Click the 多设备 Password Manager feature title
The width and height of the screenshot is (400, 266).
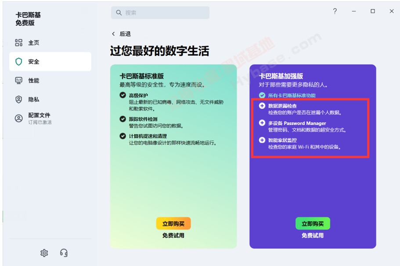pos(297,123)
